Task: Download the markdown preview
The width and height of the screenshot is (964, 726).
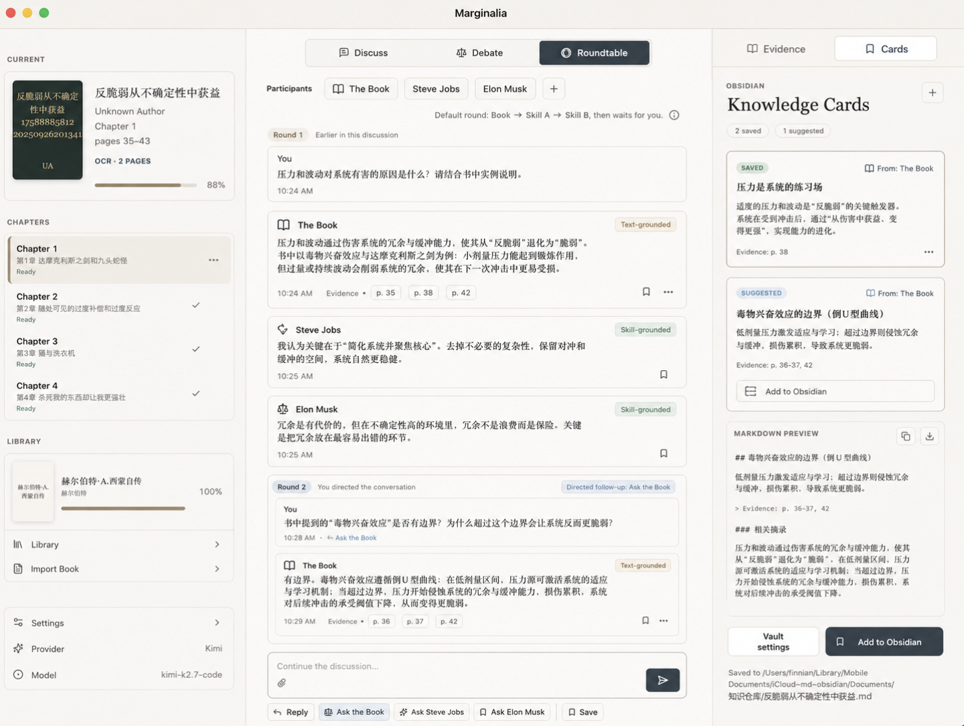Action: pos(929,436)
